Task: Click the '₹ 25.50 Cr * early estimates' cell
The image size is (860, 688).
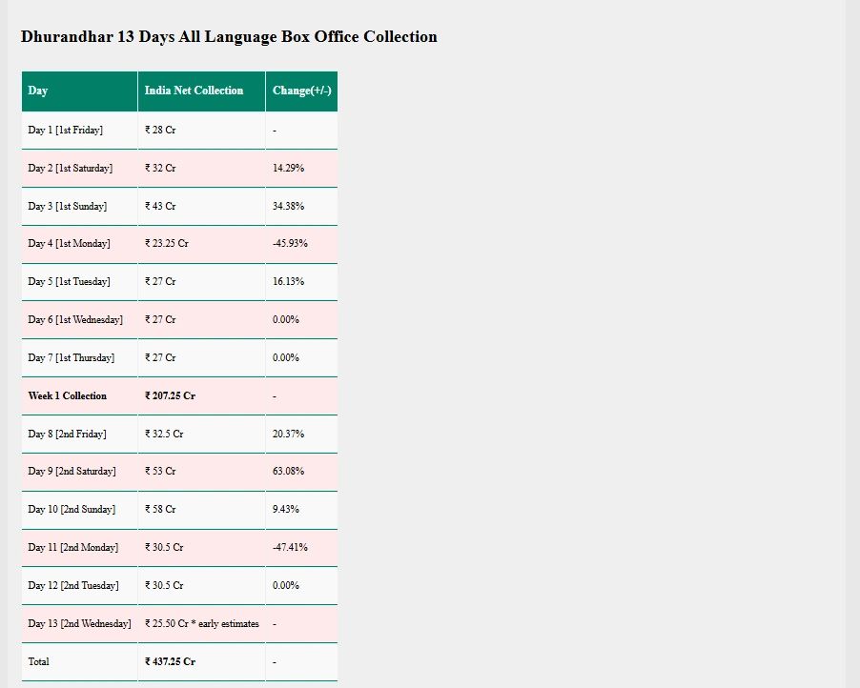Action: pos(201,624)
